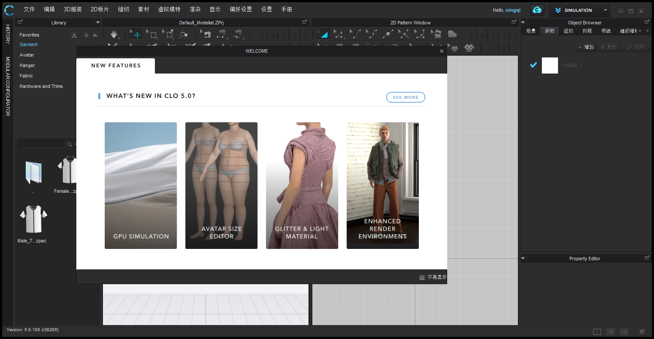This screenshot has height=339, width=654.
Task: Activate the Add Point/Split Line tool
Action: 388,34
